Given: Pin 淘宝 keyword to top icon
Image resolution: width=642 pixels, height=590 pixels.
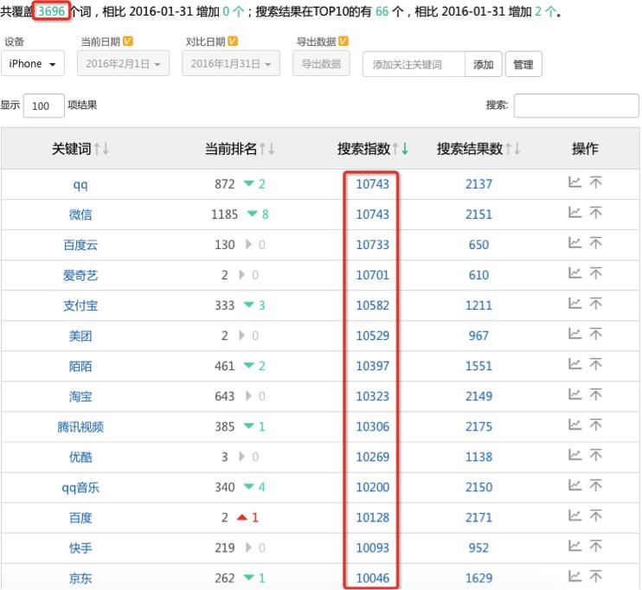Looking at the screenshot, I should [x=596, y=394].
